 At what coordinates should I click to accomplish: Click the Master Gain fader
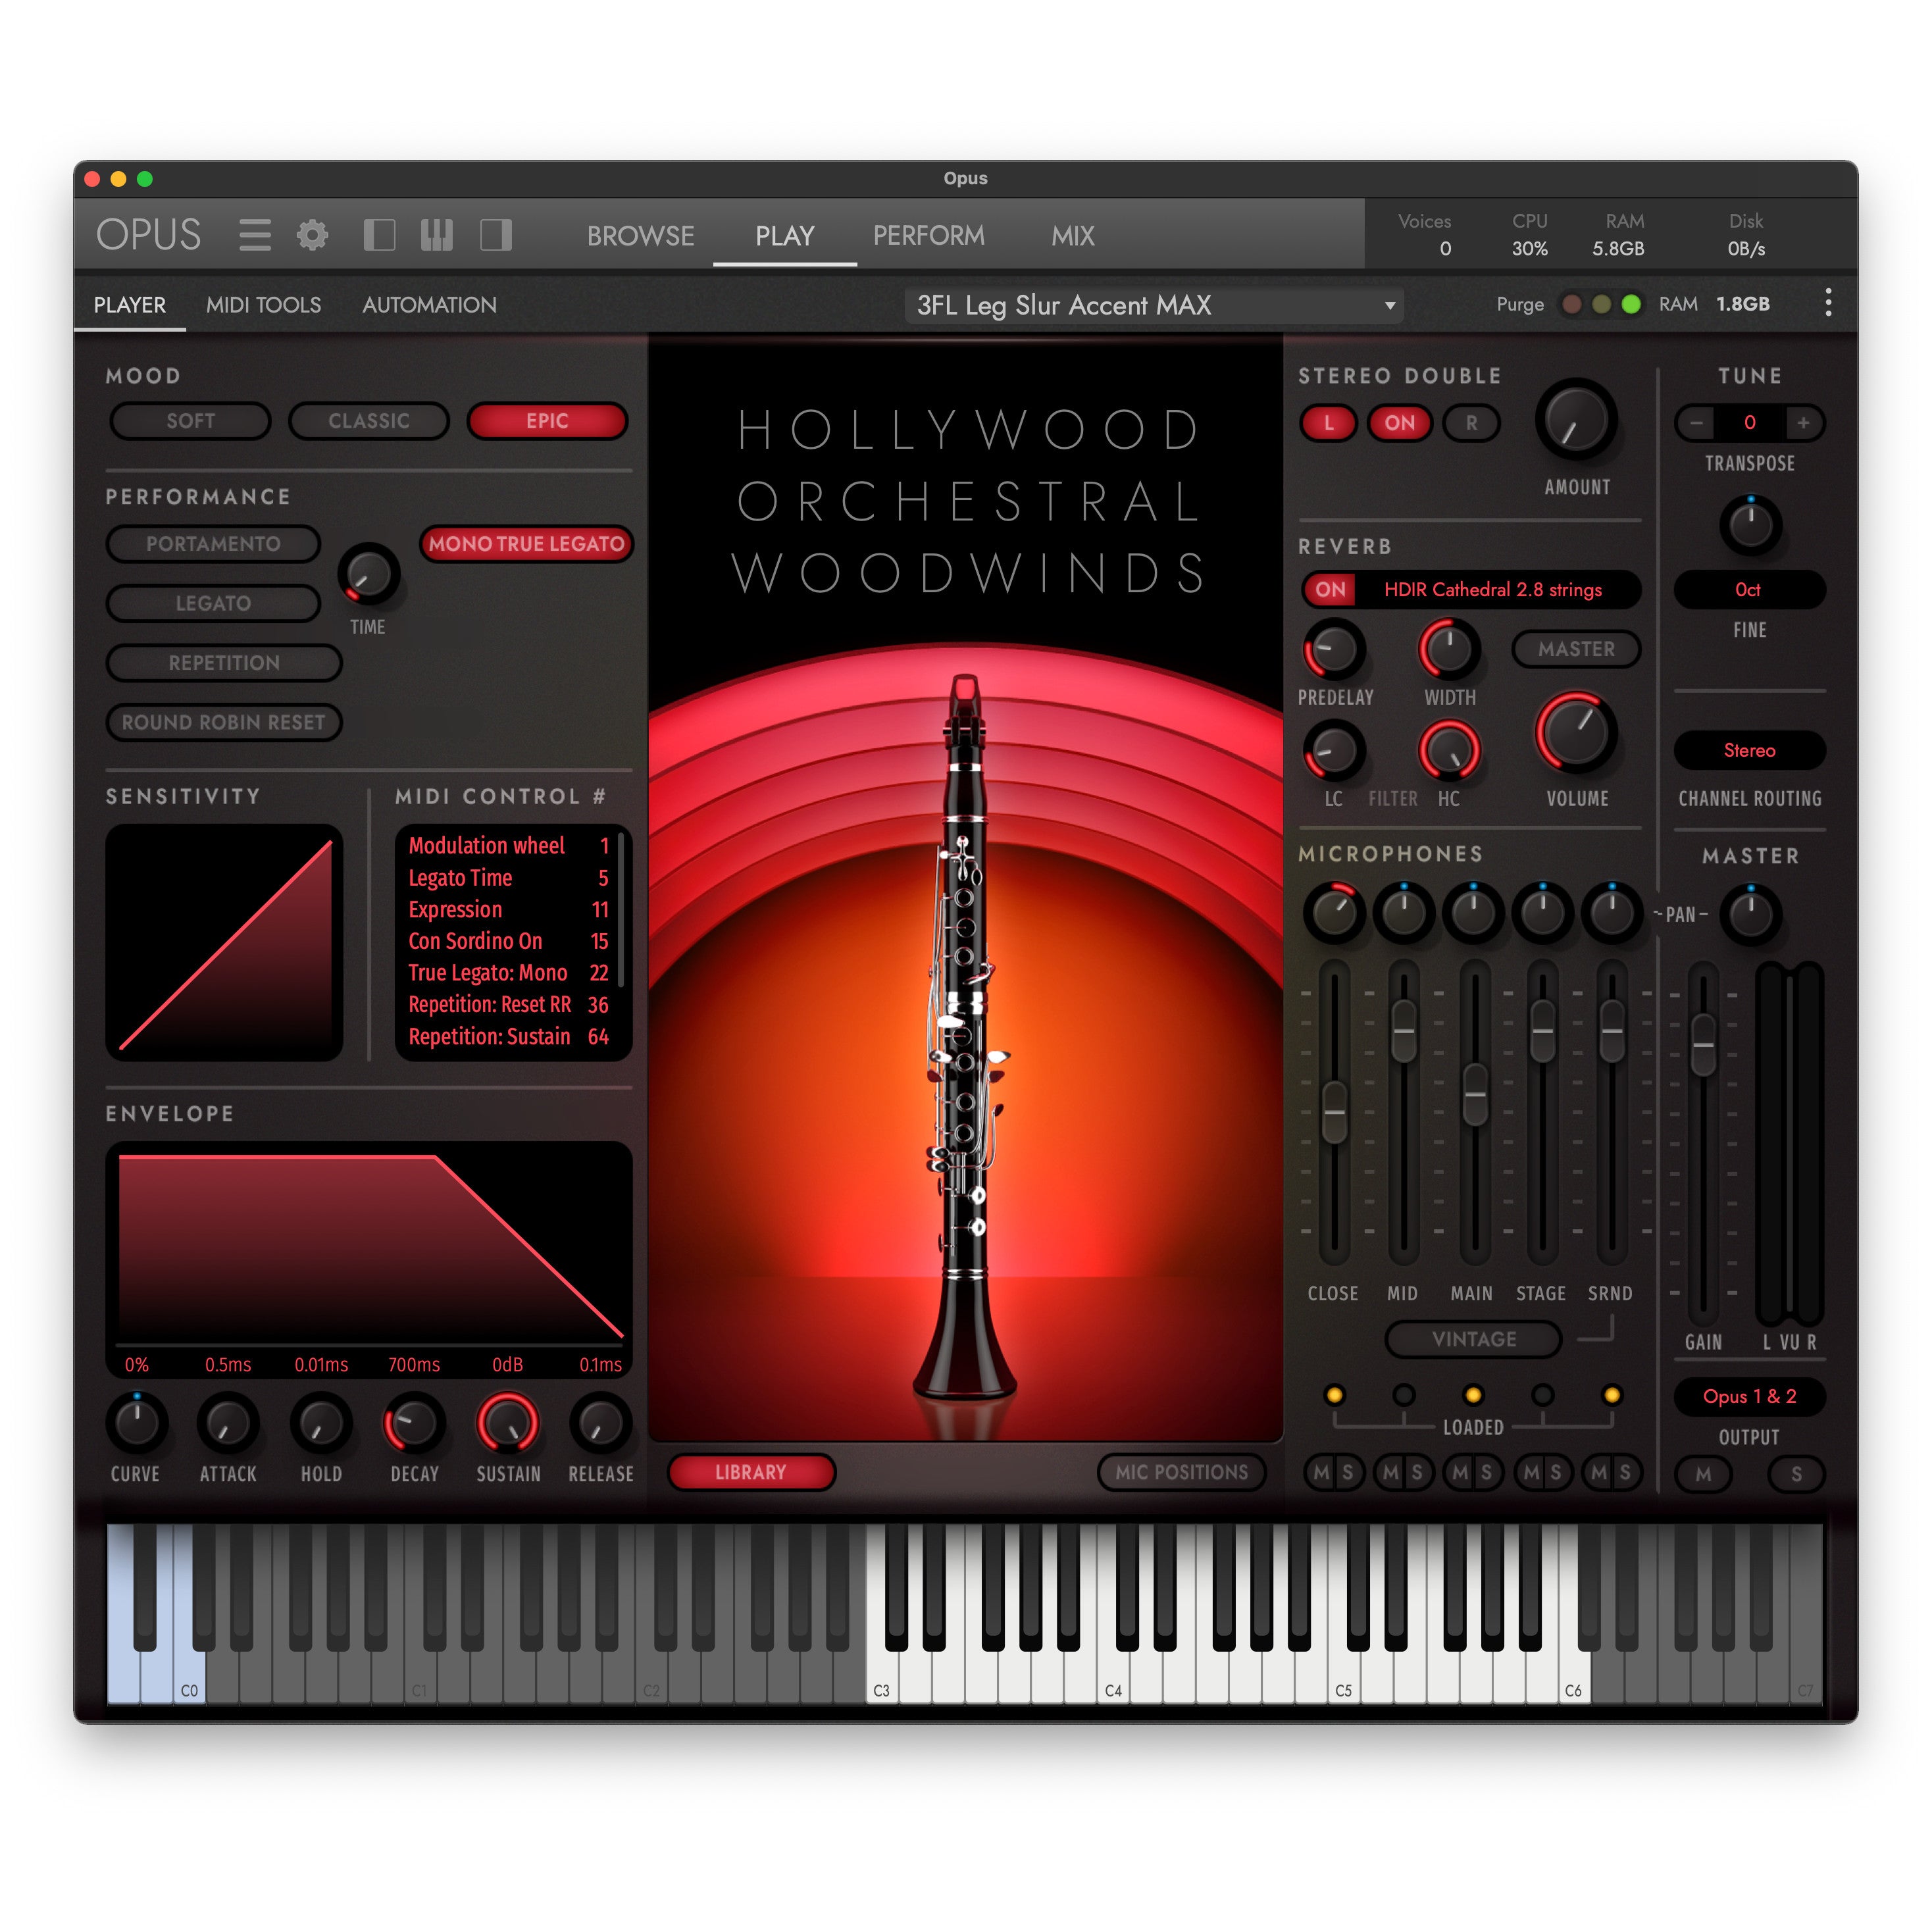[1703, 1044]
